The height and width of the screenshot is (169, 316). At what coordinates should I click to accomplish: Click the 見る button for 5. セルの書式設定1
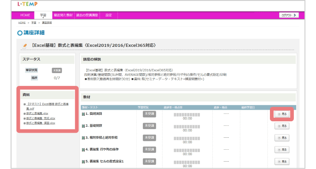(282, 161)
